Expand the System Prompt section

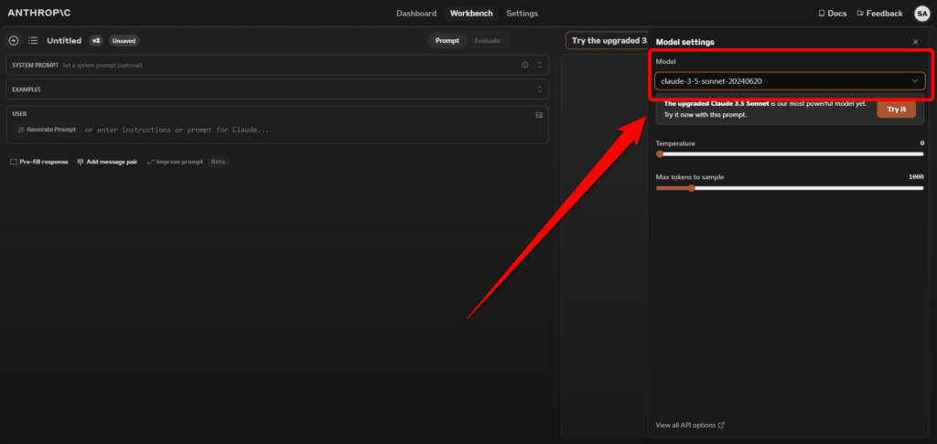pos(540,65)
